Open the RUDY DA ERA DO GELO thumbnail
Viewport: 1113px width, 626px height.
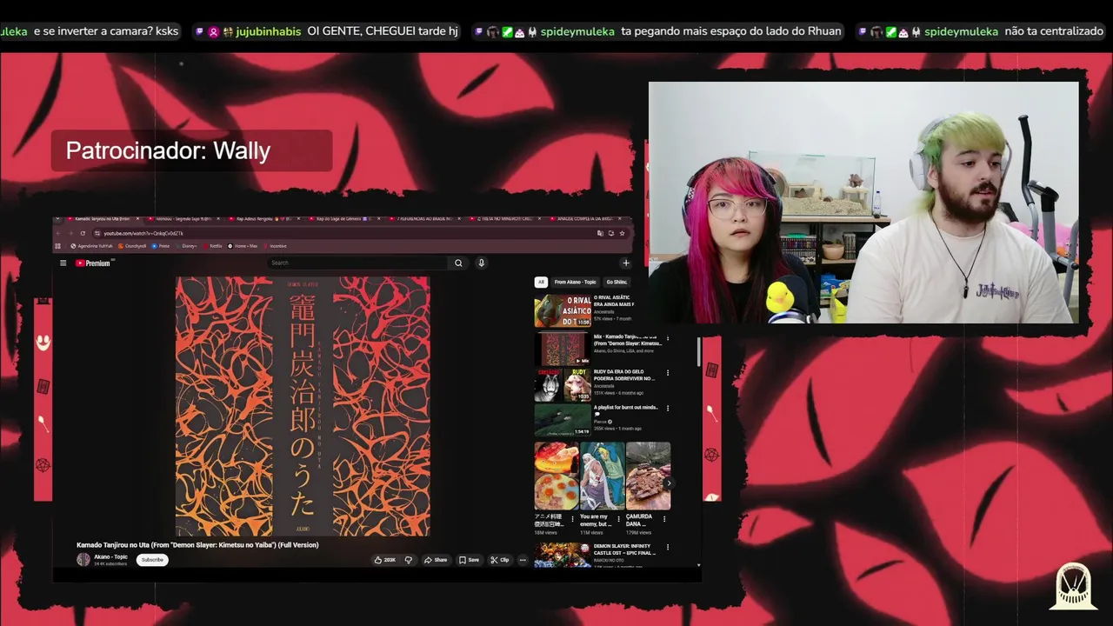click(x=563, y=385)
